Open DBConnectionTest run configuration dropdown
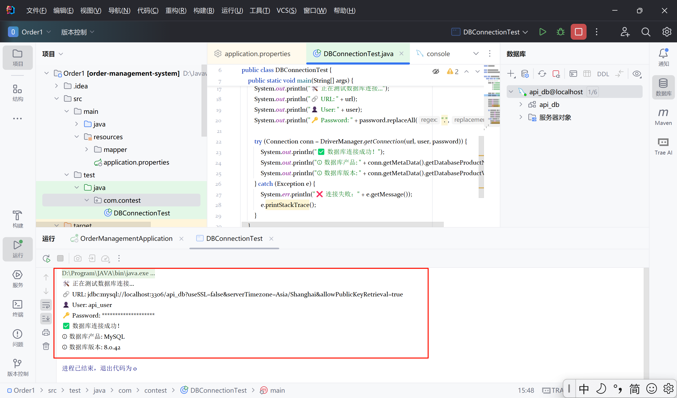Image resolution: width=677 pixels, height=398 pixels. pyautogui.click(x=490, y=32)
